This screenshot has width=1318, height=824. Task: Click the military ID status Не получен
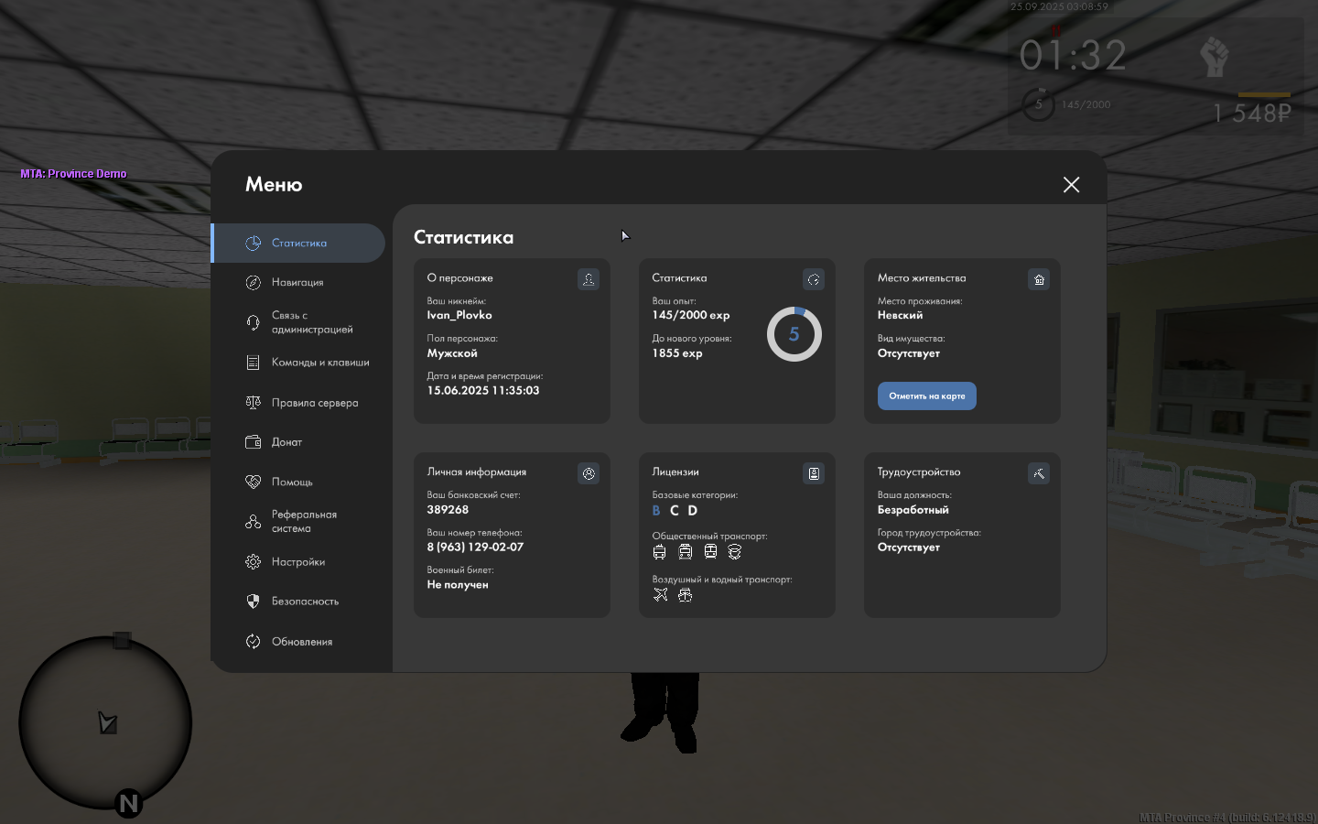coord(458,585)
